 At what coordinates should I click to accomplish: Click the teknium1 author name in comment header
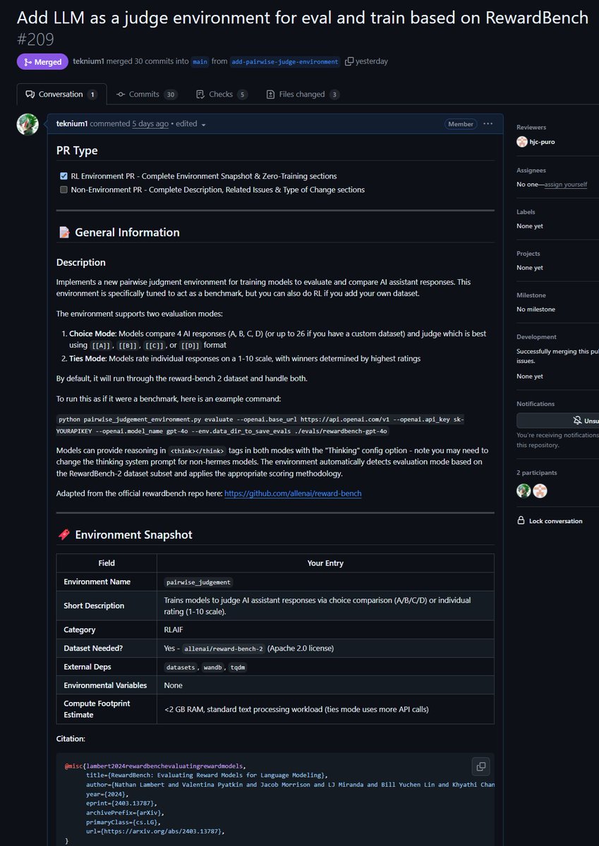click(x=73, y=124)
